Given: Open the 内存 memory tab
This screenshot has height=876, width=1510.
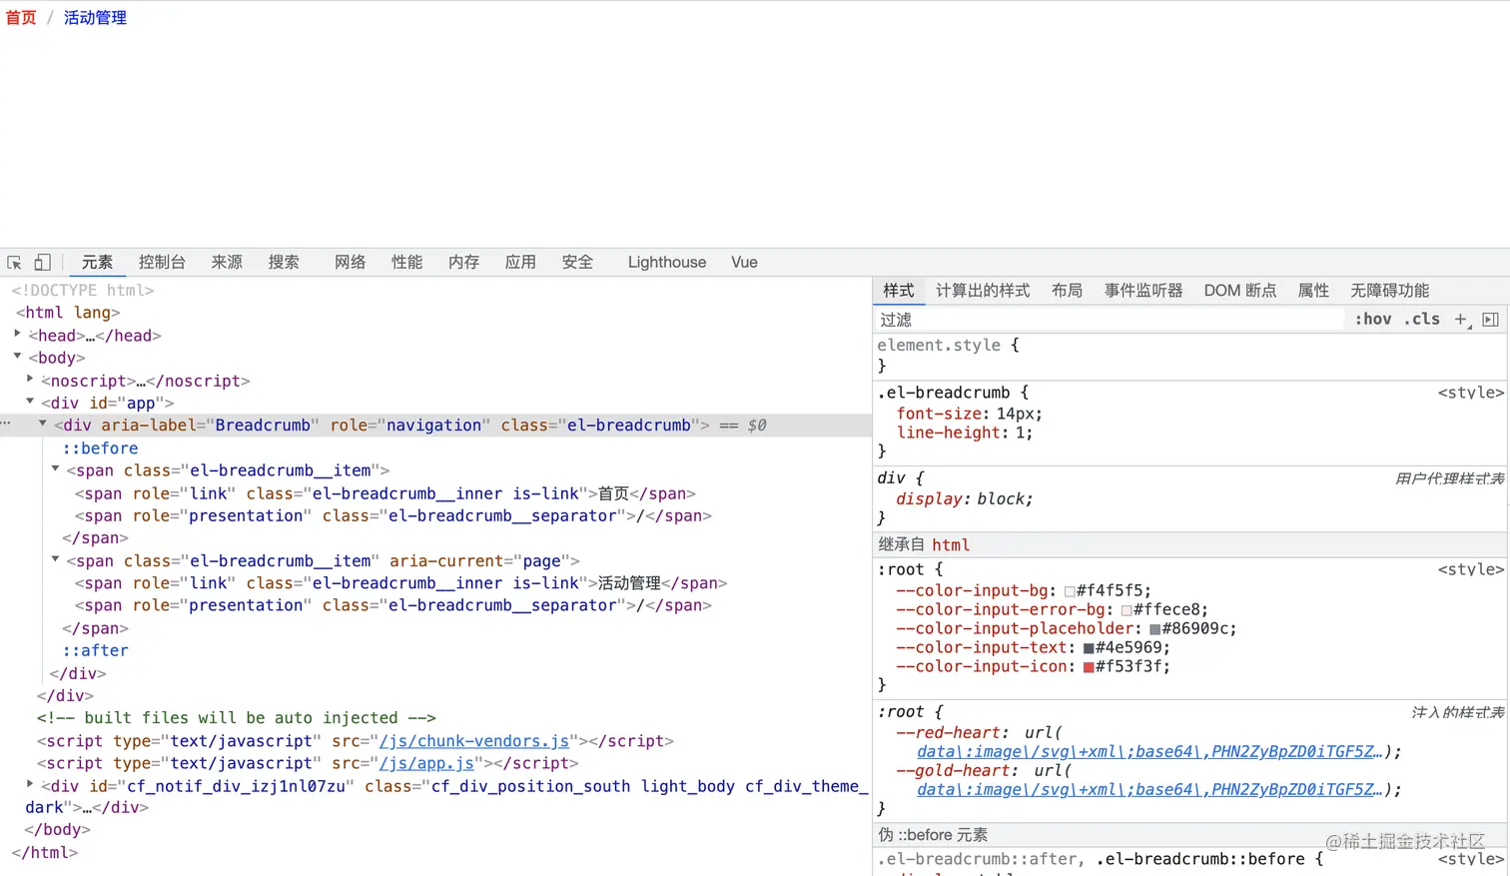Looking at the screenshot, I should click(x=463, y=263).
